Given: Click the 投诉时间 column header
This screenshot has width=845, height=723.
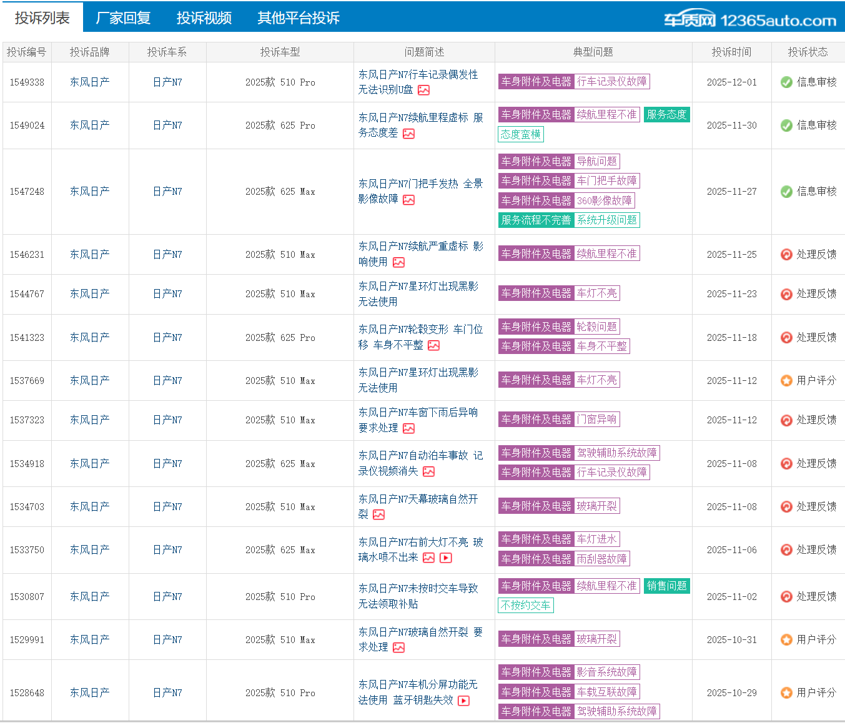Looking at the screenshot, I should 731,52.
